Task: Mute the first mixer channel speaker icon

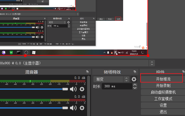Action: (x=73, y=89)
